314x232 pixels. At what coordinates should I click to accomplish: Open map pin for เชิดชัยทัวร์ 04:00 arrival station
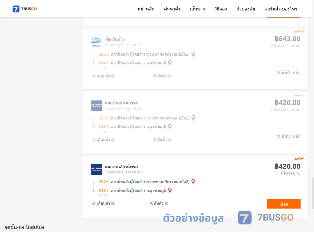click(x=170, y=63)
